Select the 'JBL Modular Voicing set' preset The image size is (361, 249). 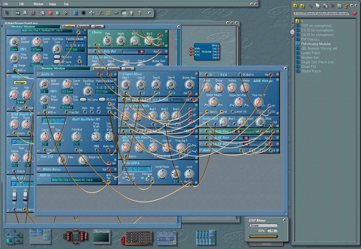pos(319,49)
